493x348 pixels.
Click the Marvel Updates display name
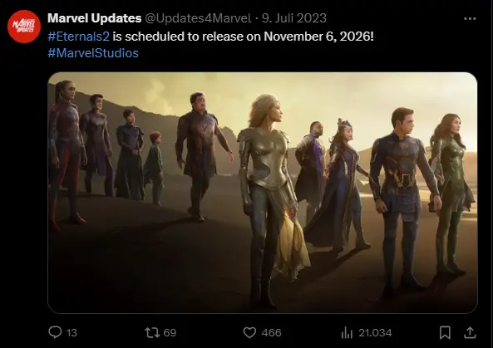pyautogui.click(x=94, y=18)
